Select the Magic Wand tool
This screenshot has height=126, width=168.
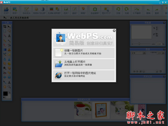[x=5, y=36]
